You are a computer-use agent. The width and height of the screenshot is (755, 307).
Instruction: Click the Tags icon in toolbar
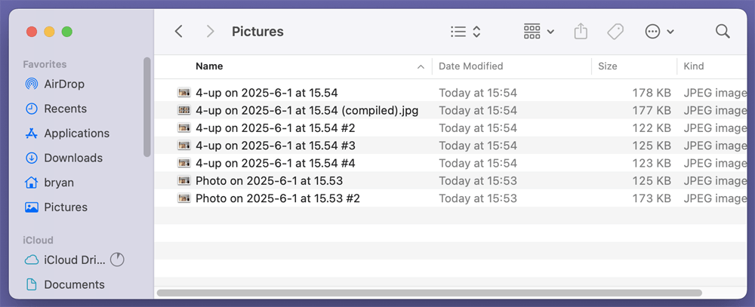point(615,31)
